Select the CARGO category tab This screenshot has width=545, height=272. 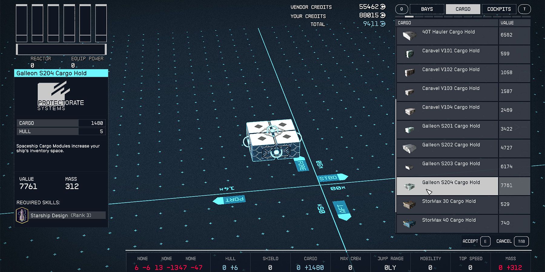(x=463, y=9)
